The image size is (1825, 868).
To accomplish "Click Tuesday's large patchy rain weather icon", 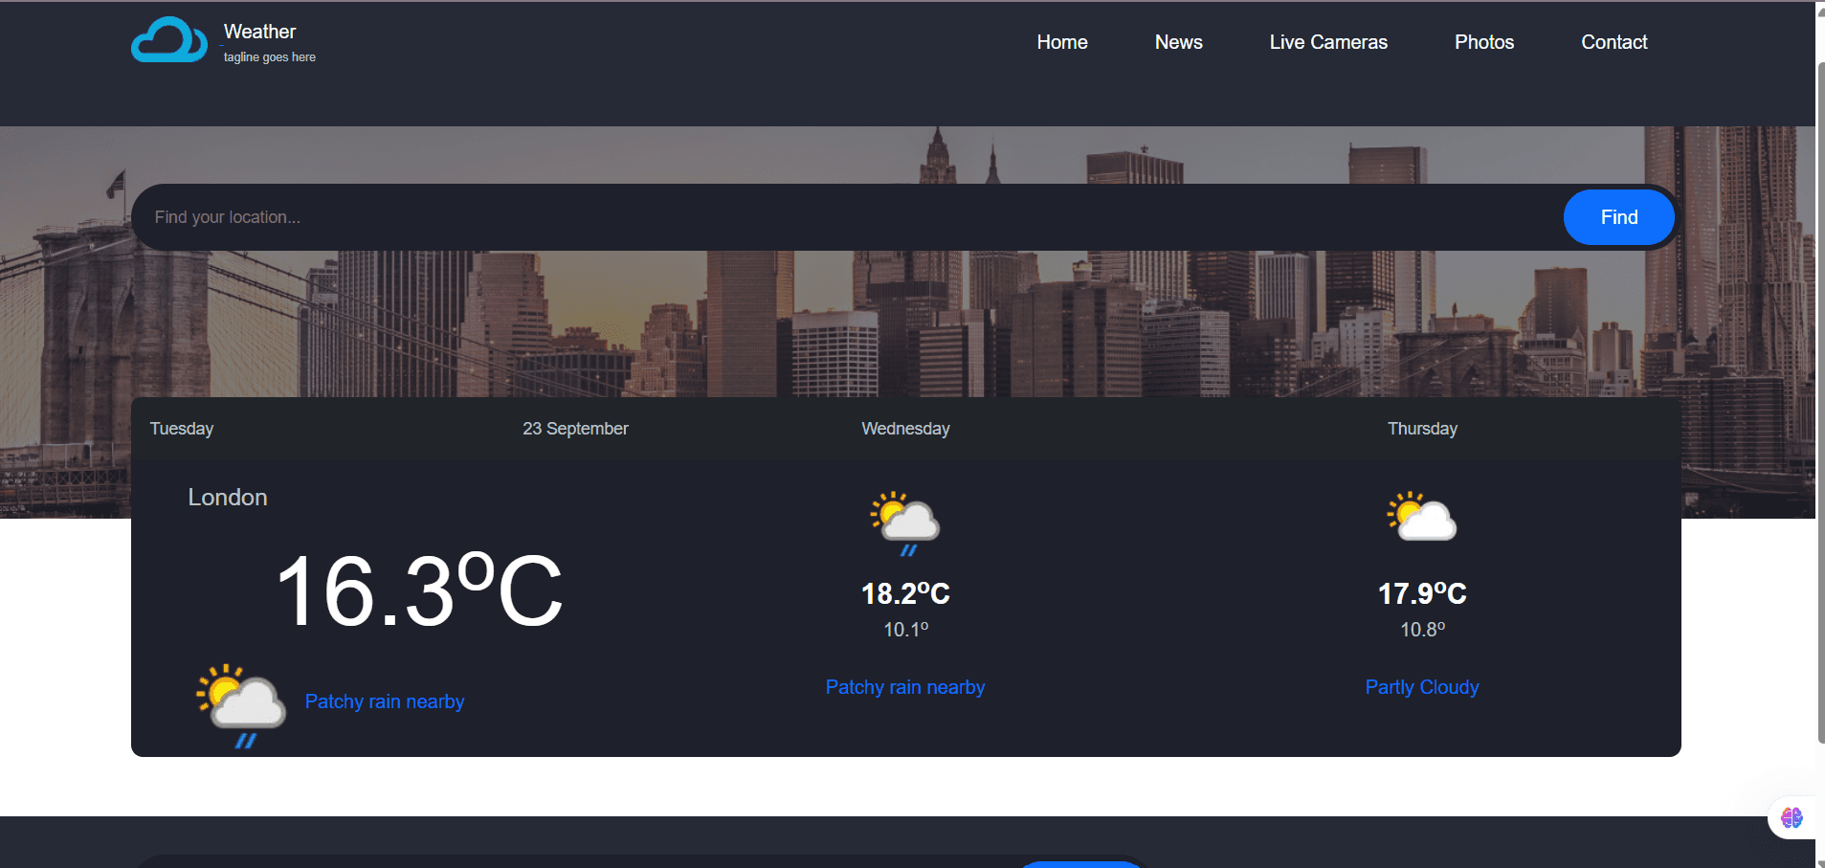I will [x=241, y=704].
